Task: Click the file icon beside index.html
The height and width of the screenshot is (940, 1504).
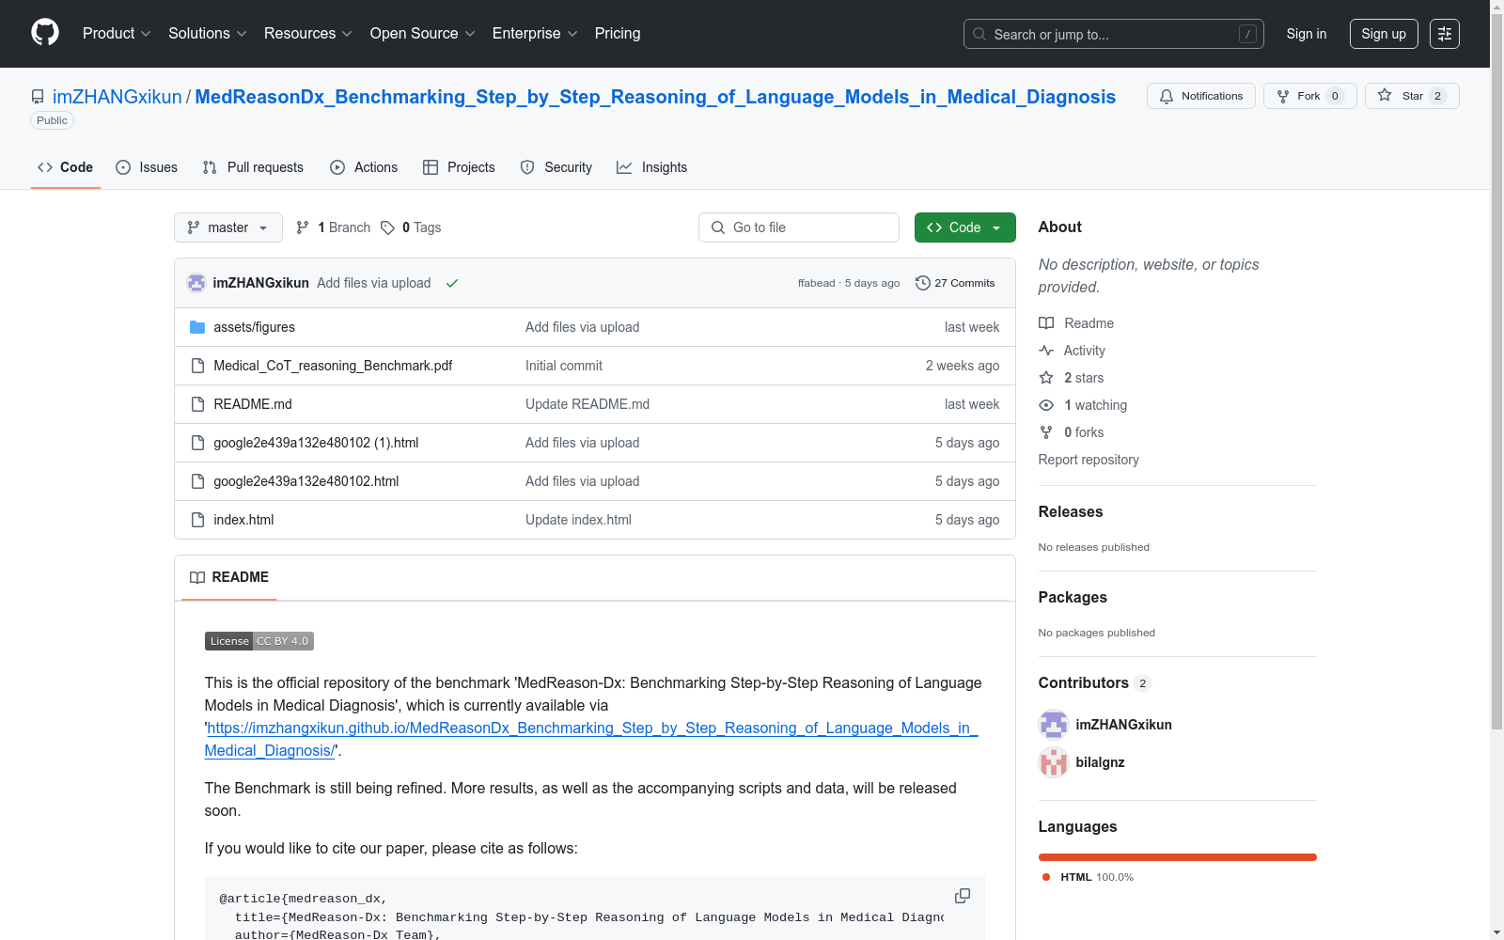Action: [197, 520]
